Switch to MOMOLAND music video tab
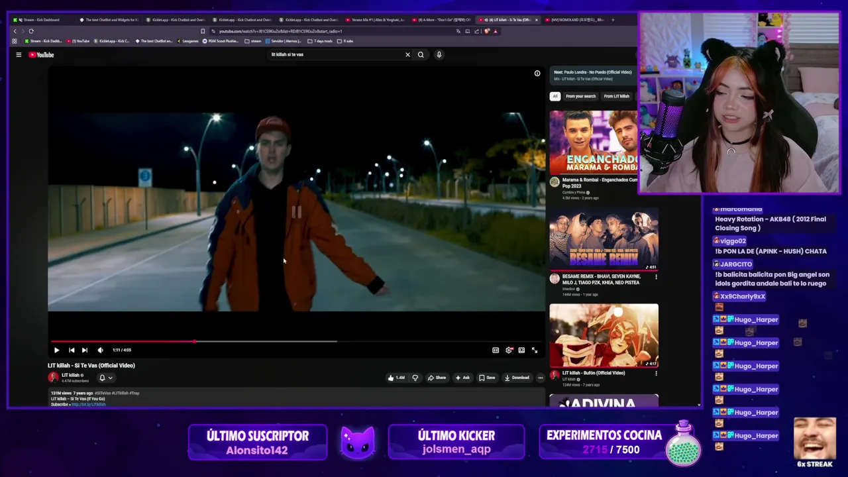 [x=574, y=20]
